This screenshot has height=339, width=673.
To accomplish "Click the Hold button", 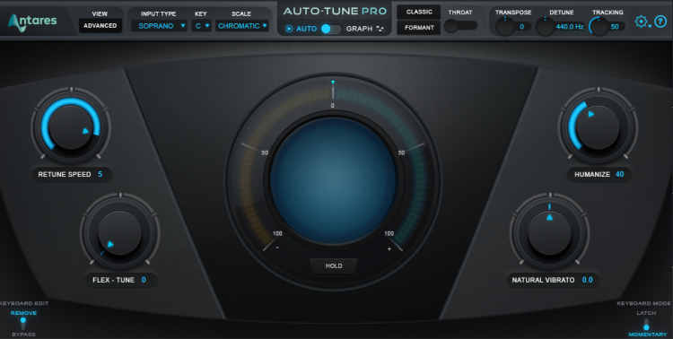I will [x=334, y=266].
